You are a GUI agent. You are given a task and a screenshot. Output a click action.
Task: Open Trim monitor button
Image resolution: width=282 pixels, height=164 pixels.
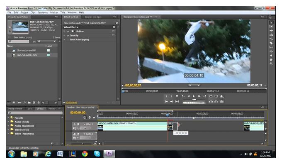click(221, 102)
